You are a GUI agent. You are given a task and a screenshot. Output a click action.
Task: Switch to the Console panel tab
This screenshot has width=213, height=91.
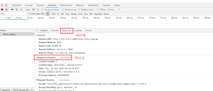(29, 5)
